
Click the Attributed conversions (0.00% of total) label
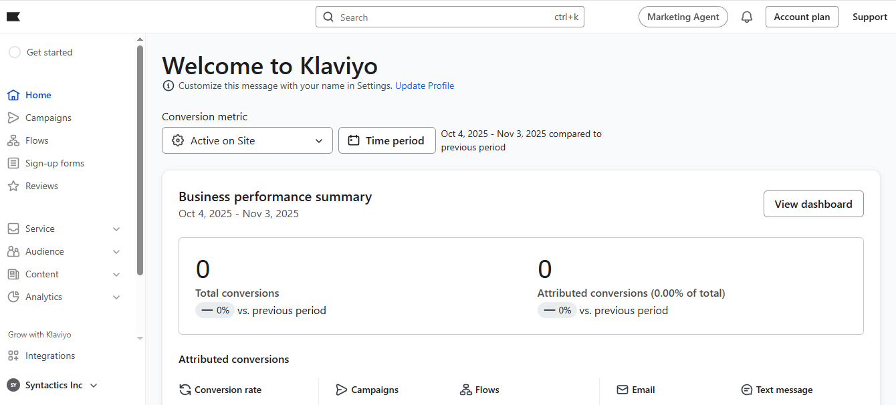coord(631,293)
